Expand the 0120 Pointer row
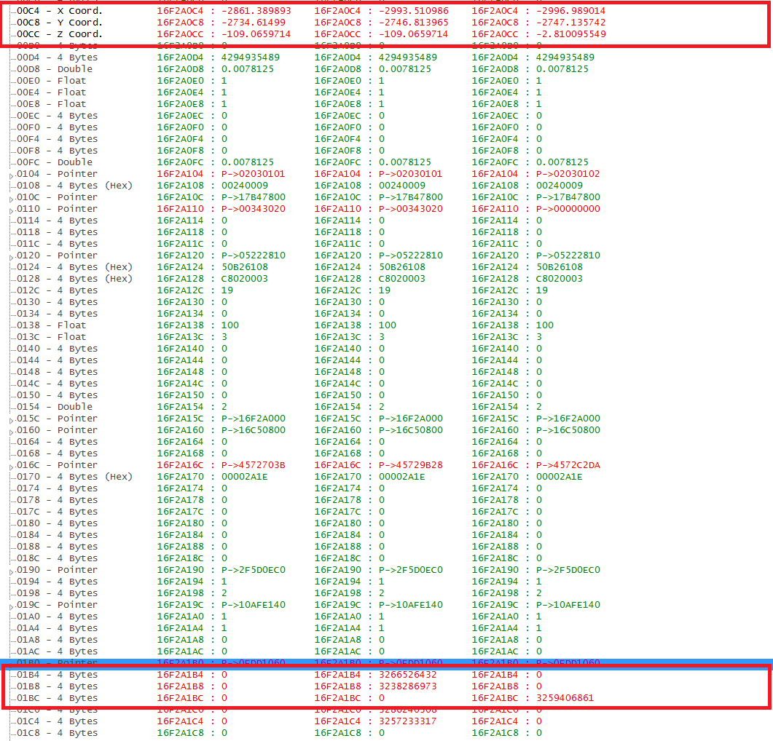Viewport: 773px width, 741px height. point(12,257)
